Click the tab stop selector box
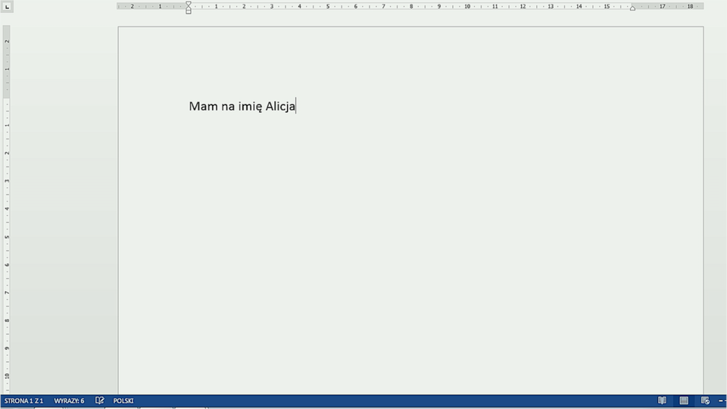 click(x=7, y=7)
